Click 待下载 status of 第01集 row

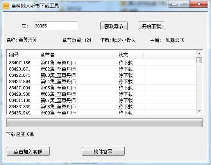125,63
